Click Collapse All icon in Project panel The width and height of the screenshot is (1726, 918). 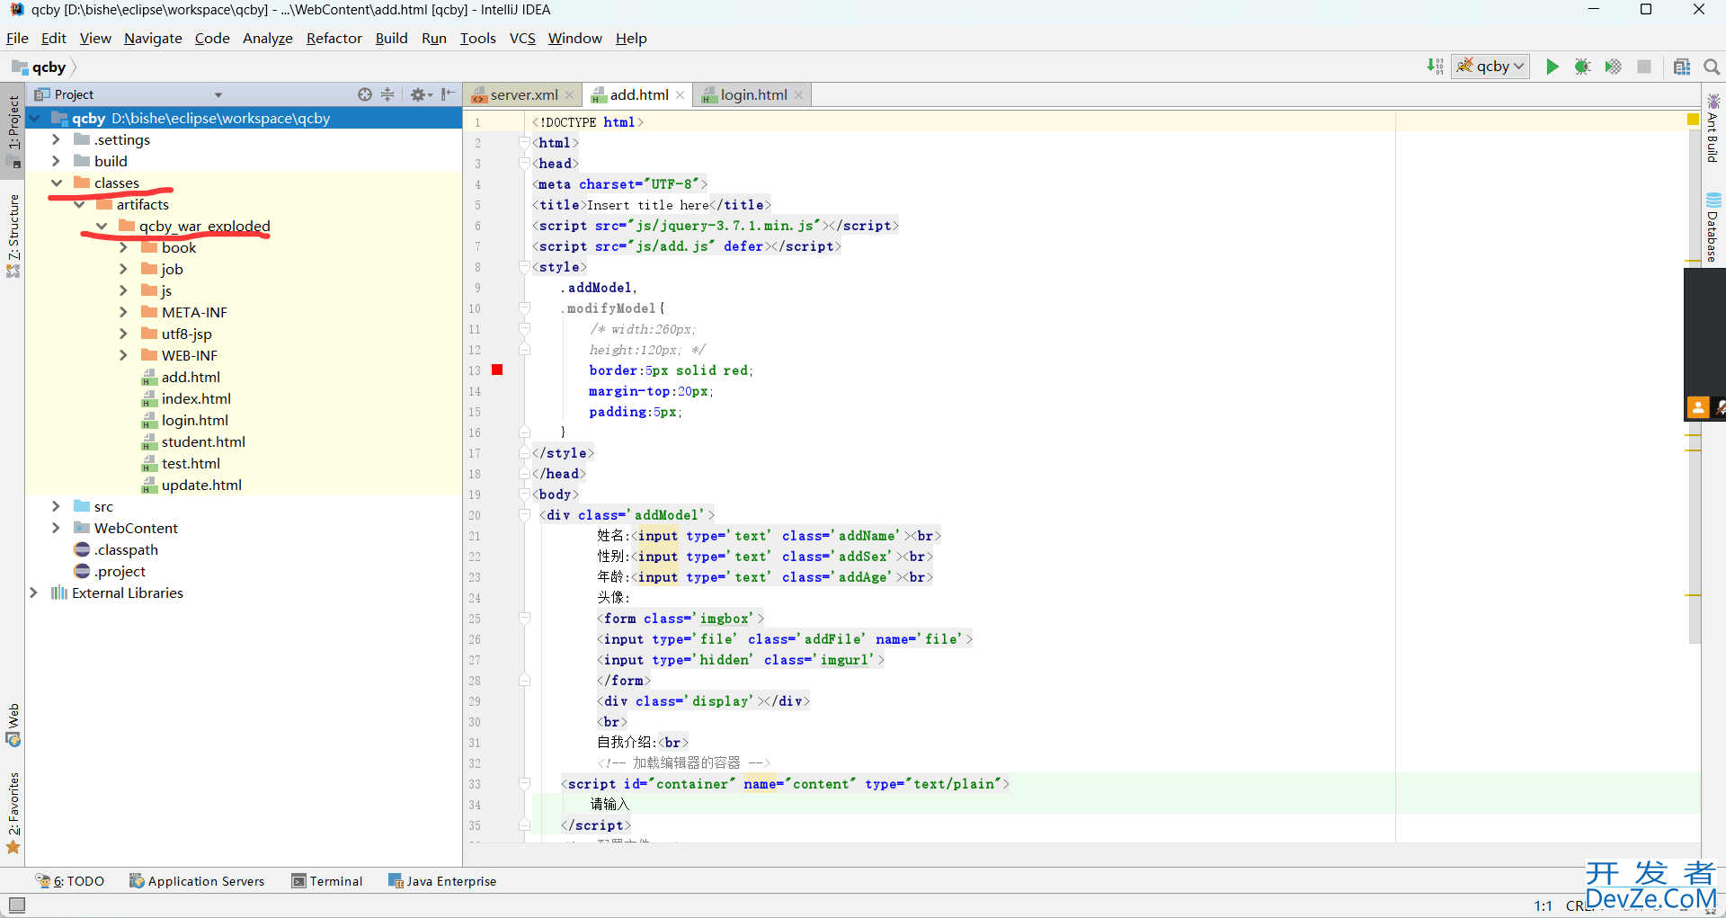(387, 94)
